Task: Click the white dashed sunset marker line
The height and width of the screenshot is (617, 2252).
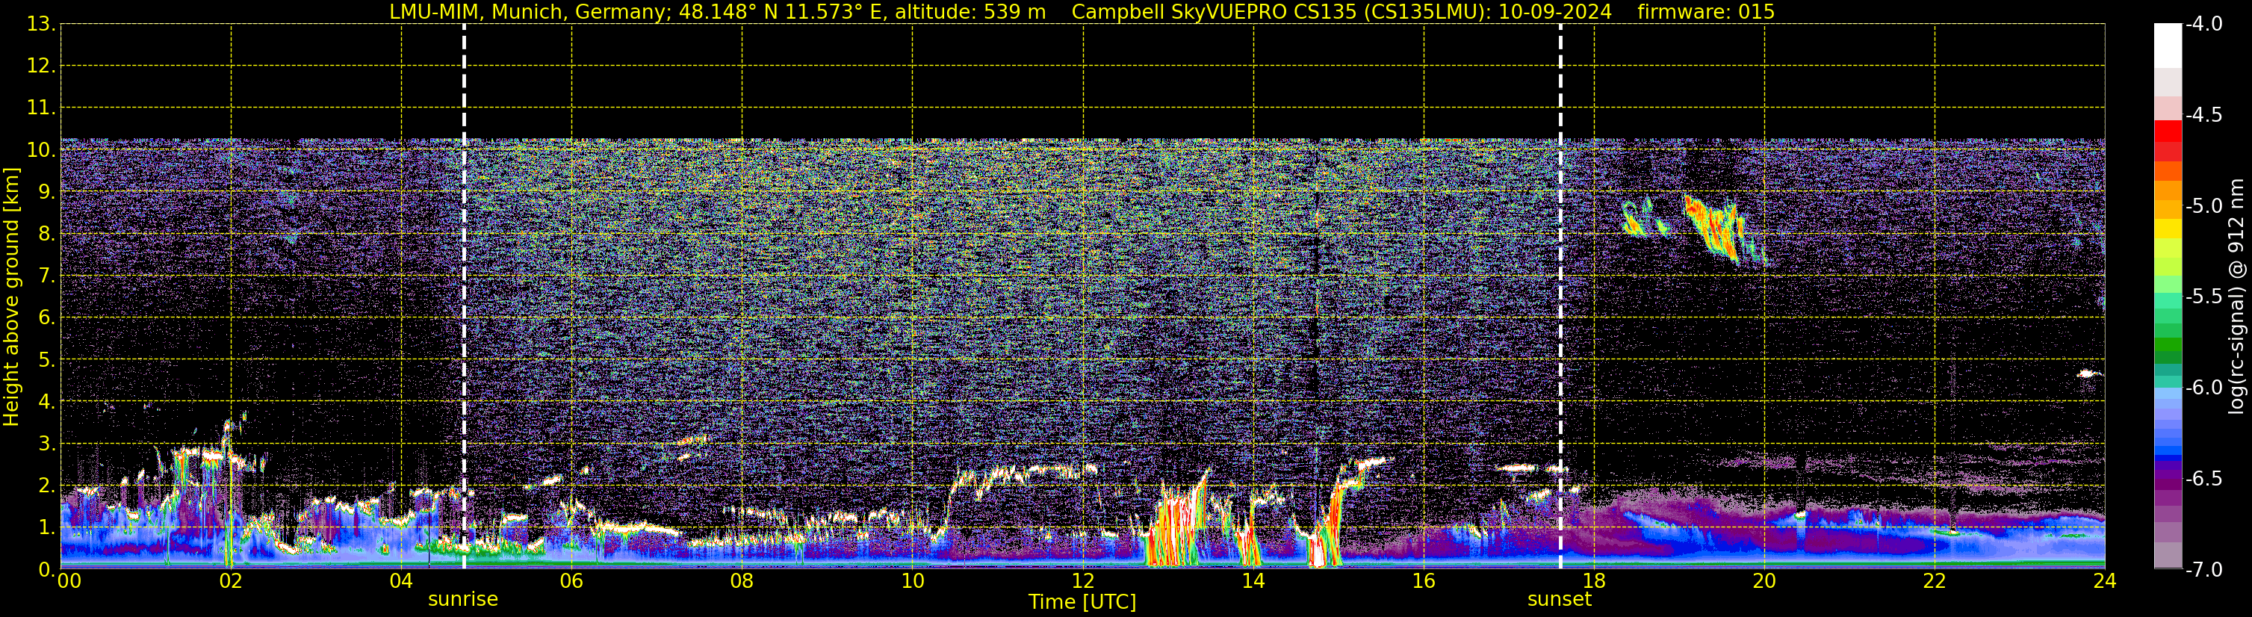Action: coord(1560,297)
